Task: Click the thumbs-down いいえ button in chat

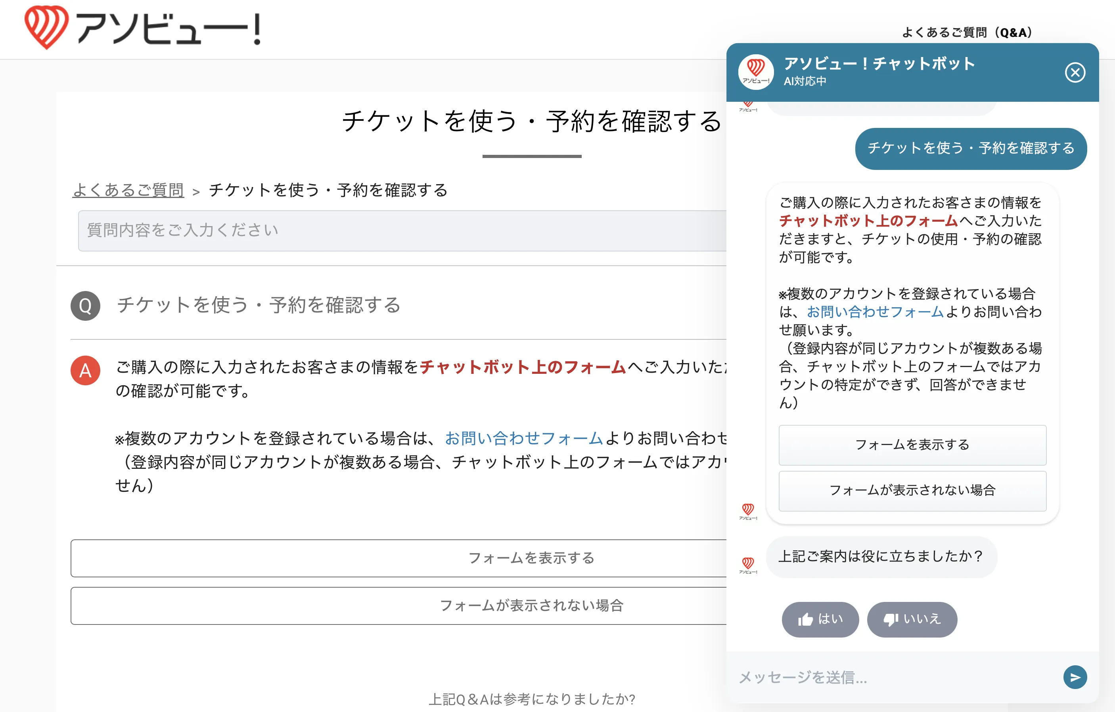Action: [912, 619]
